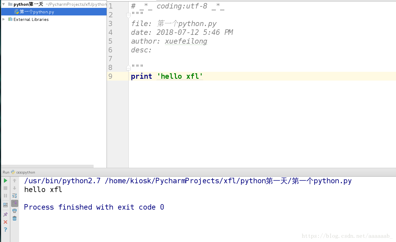This screenshot has width=396, height=242.
Task: Toggle Scroll to the End button
Action: [x=15, y=203]
